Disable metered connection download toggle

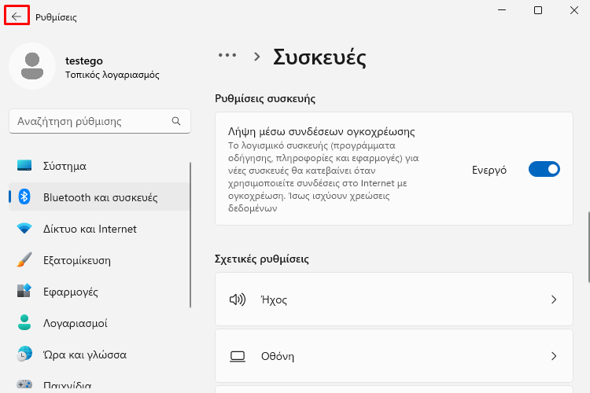point(544,169)
